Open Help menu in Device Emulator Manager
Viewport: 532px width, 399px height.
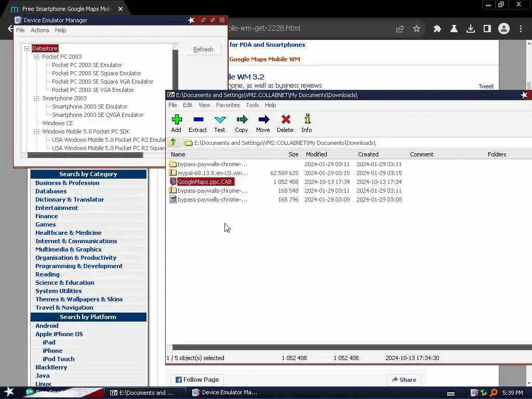click(x=61, y=30)
